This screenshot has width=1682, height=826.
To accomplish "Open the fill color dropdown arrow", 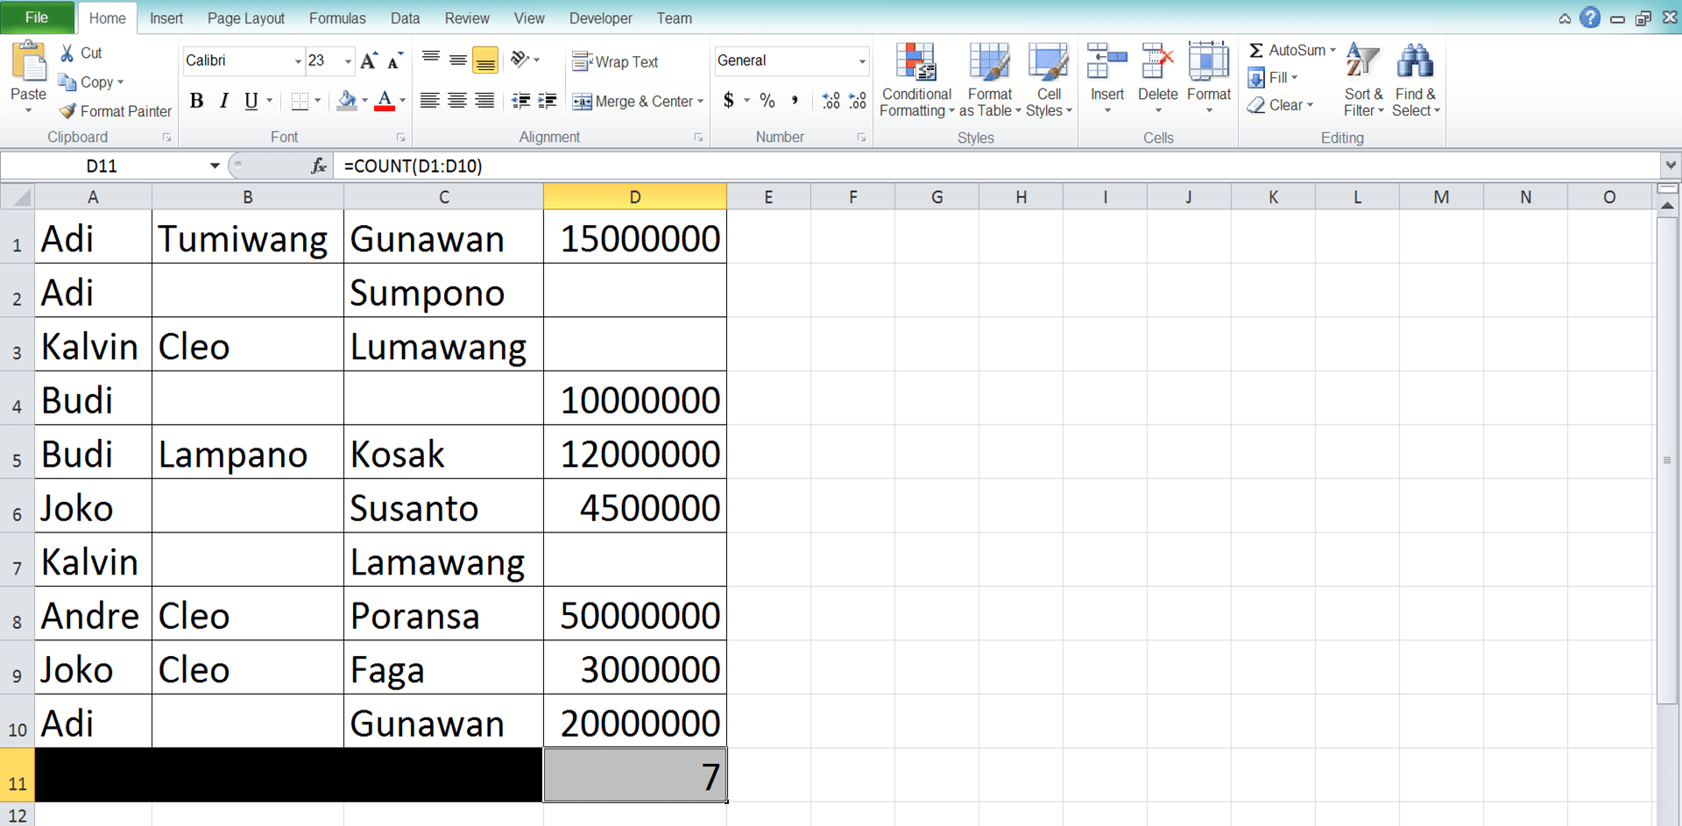I will 364,101.
